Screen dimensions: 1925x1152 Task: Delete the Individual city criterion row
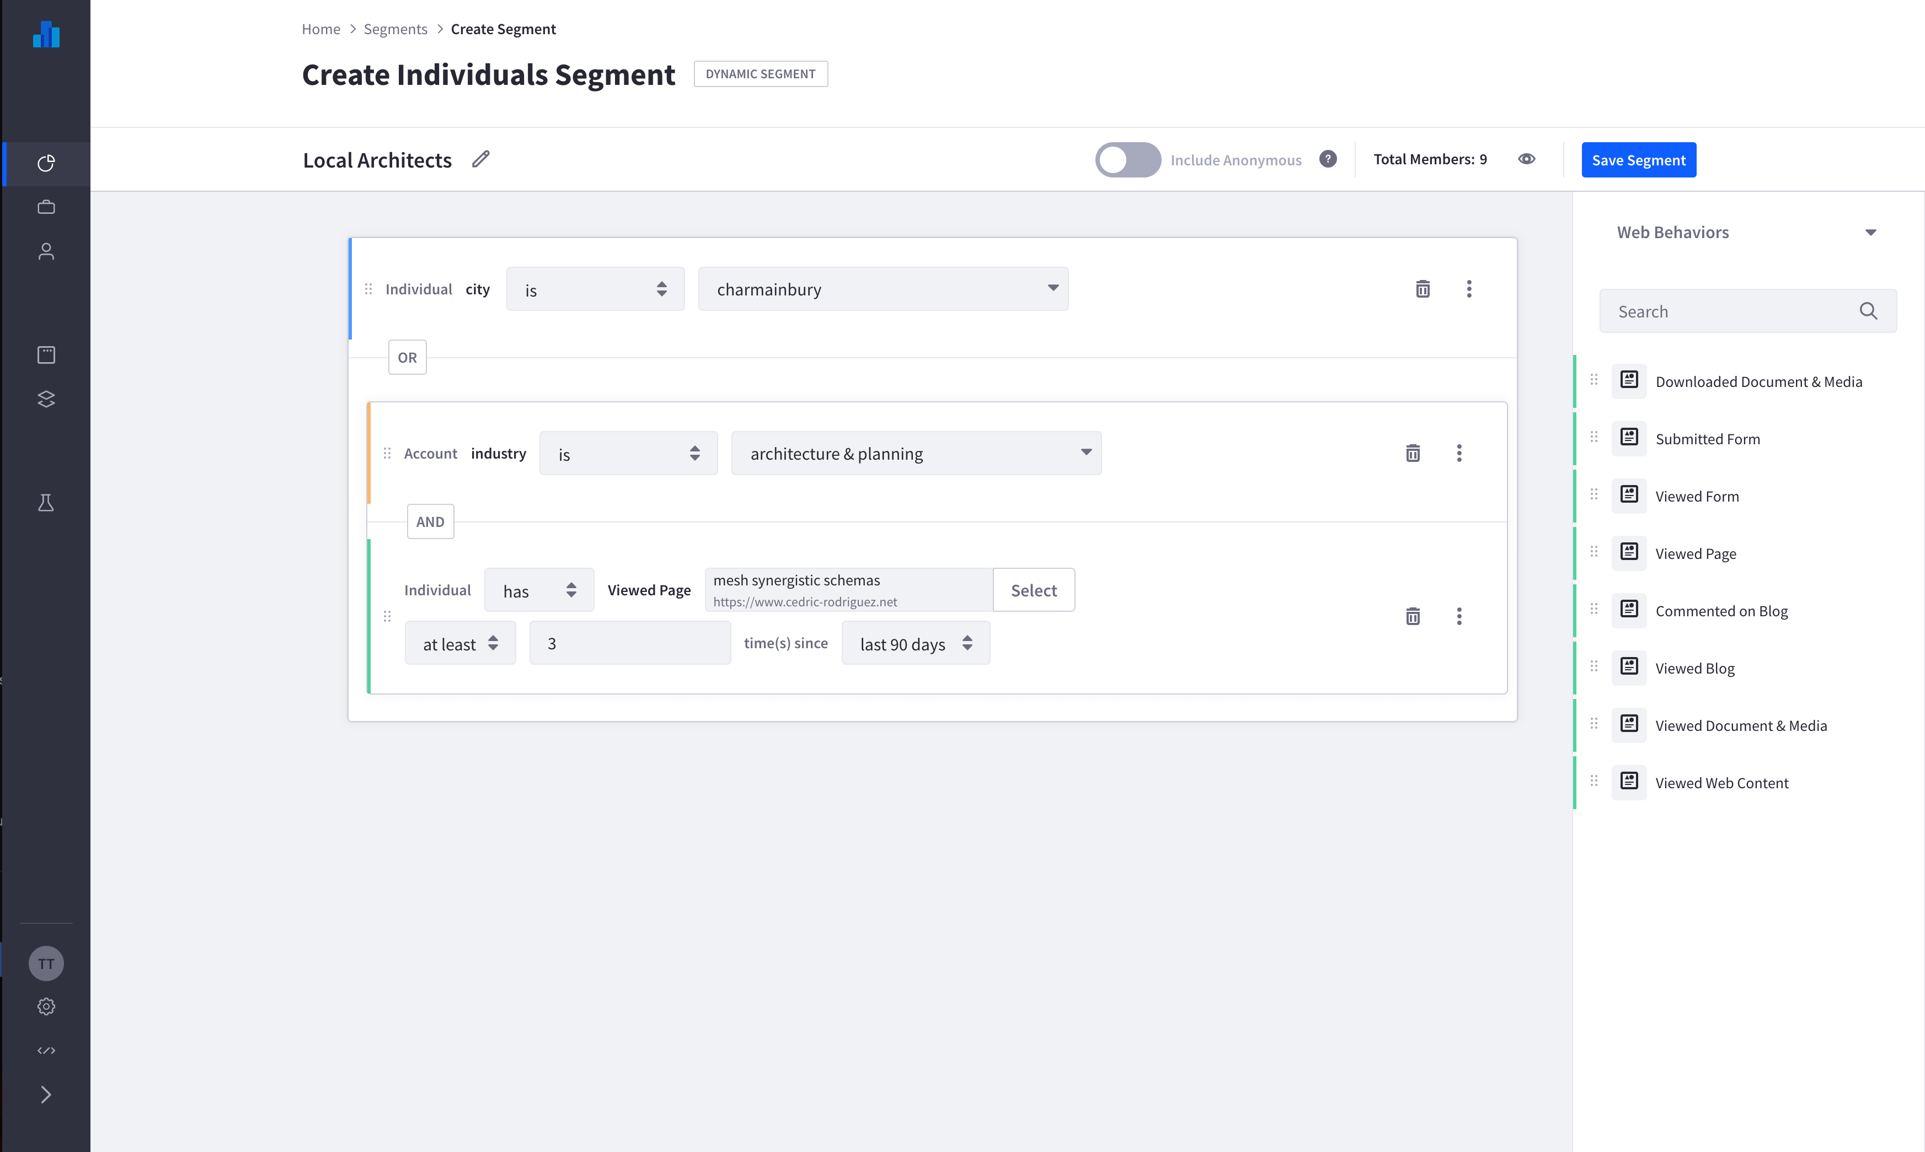[x=1423, y=289]
